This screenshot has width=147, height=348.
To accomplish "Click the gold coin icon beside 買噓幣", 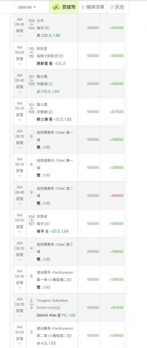I will tap(56, 7).
